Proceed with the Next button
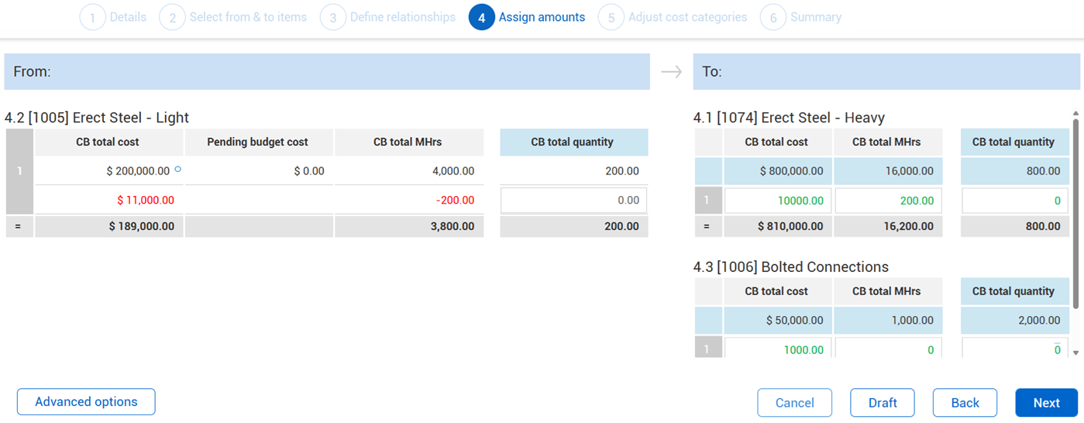Image resolution: width=1084 pixels, height=423 pixels. pyautogui.click(x=1046, y=403)
